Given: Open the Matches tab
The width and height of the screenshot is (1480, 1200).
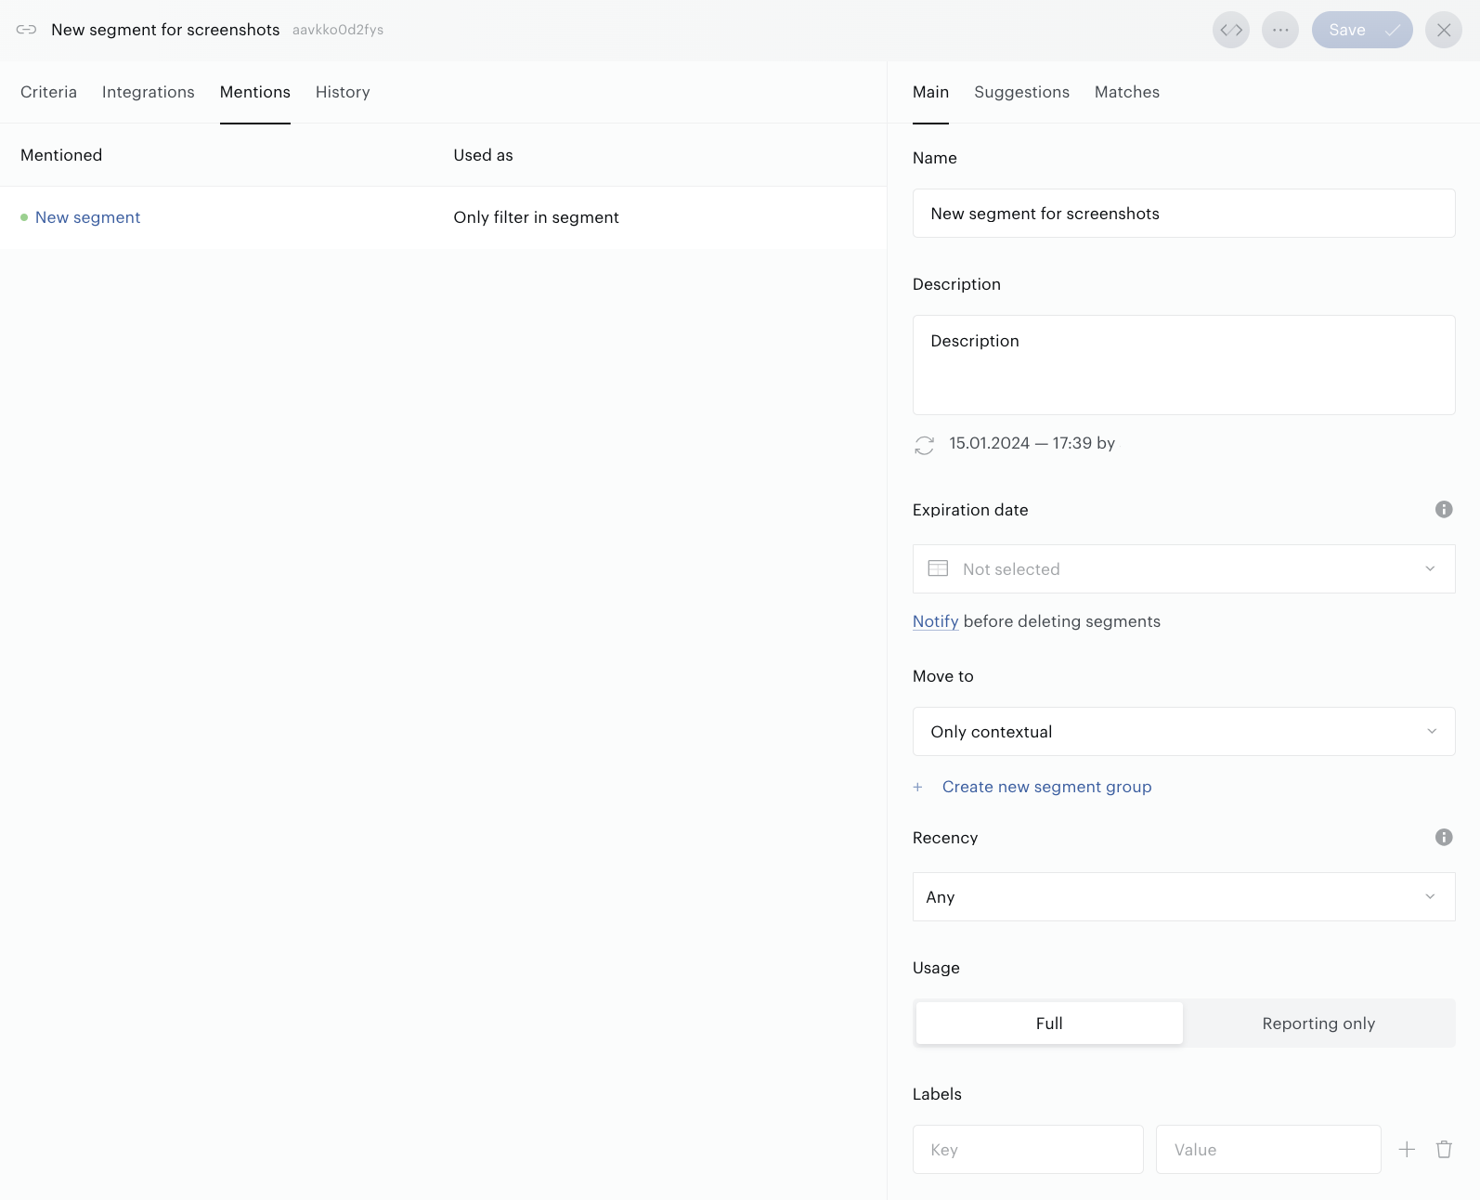Looking at the screenshot, I should click(x=1127, y=92).
